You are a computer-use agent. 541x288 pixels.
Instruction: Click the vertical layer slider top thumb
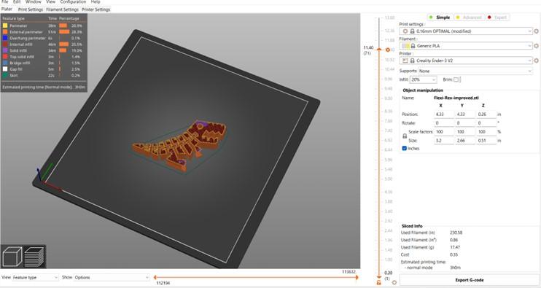(x=379, y=50)
